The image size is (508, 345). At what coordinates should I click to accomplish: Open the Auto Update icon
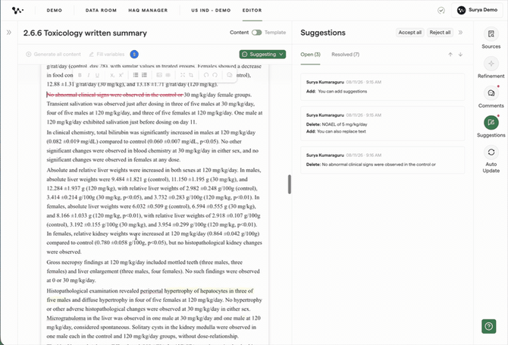coord(491,152)
